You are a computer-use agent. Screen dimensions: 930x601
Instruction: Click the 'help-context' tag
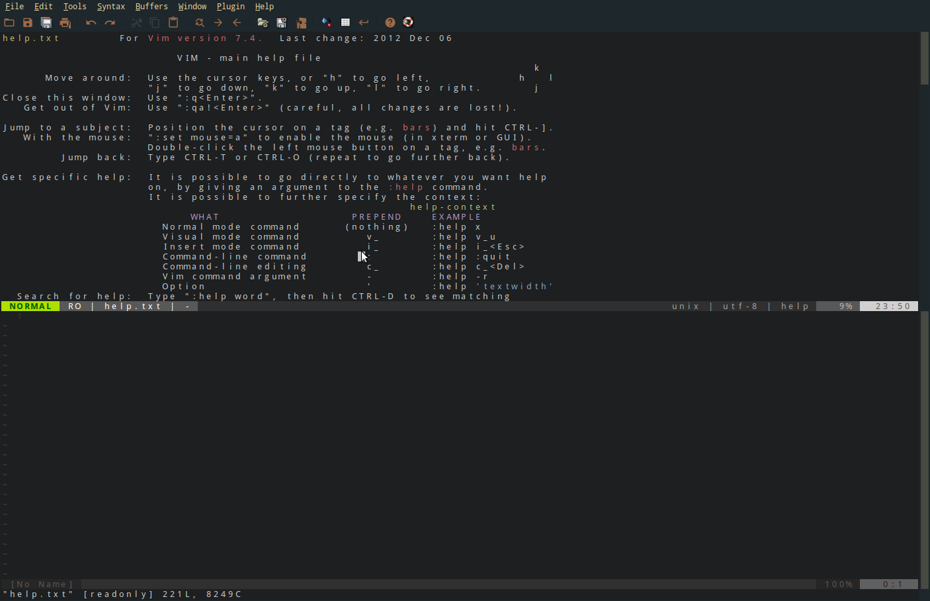(x=453, y=207)
